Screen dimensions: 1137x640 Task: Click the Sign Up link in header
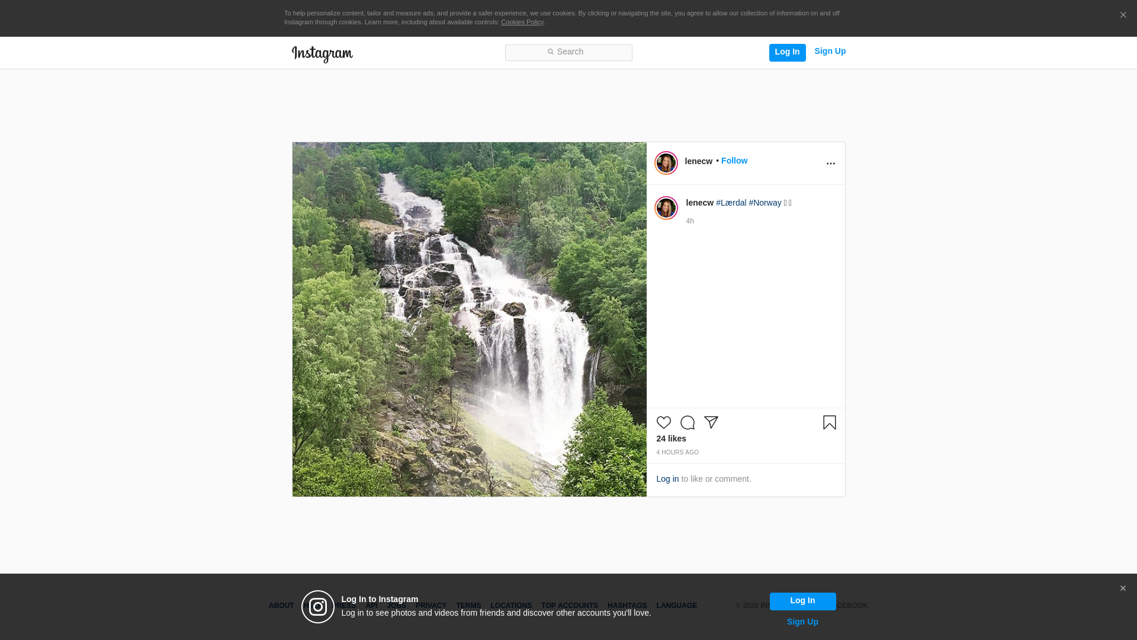(830, 52)
